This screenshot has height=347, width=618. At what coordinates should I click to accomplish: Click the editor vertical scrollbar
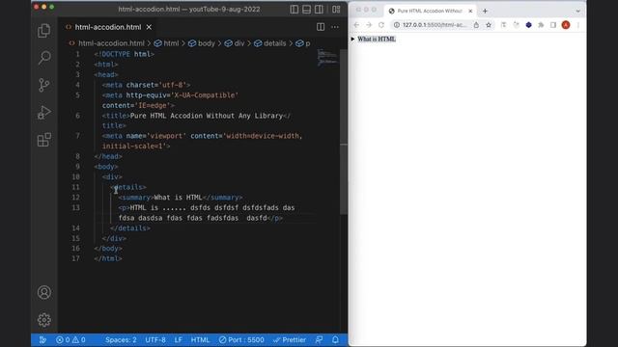point(344,132)
